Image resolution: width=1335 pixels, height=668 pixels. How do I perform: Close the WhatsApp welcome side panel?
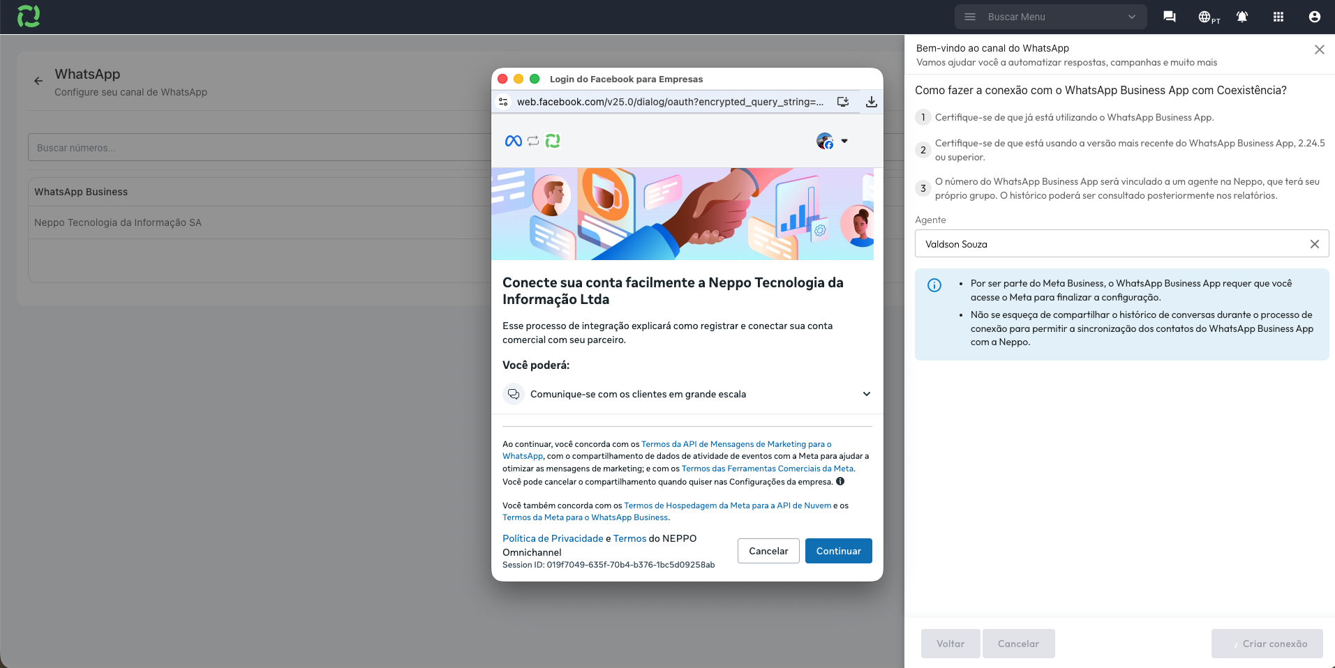[1320, 50]
